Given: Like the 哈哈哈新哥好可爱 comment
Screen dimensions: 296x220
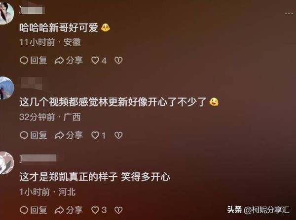Looking at the screenshot, I should pyautogui.click(x=99, y=61).
